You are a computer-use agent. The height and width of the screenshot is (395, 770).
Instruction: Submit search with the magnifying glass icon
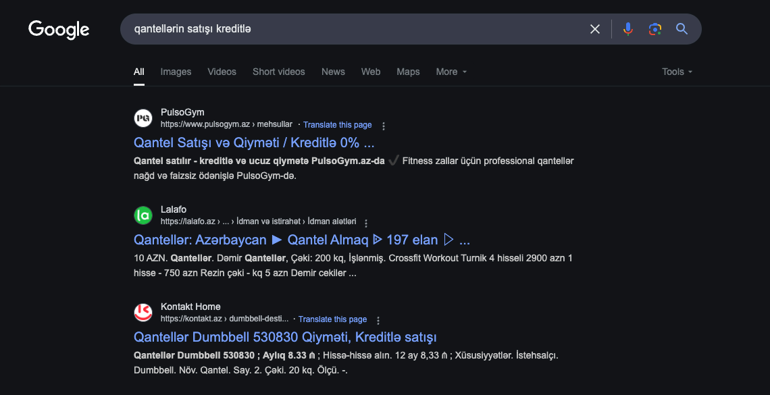(x=682, y=29)
